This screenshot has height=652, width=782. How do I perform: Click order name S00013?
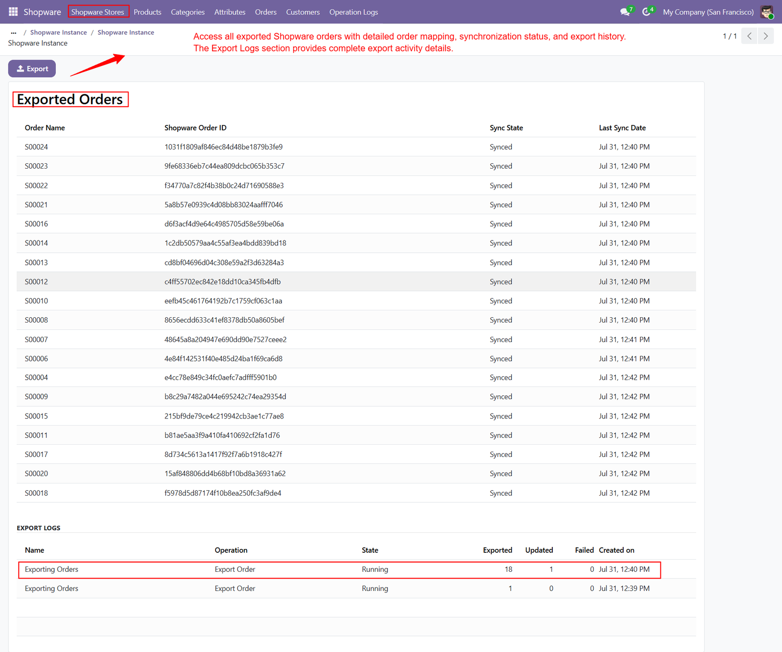[x=36, y=262]
